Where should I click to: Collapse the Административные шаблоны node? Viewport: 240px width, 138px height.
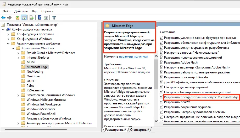point(8,43)
